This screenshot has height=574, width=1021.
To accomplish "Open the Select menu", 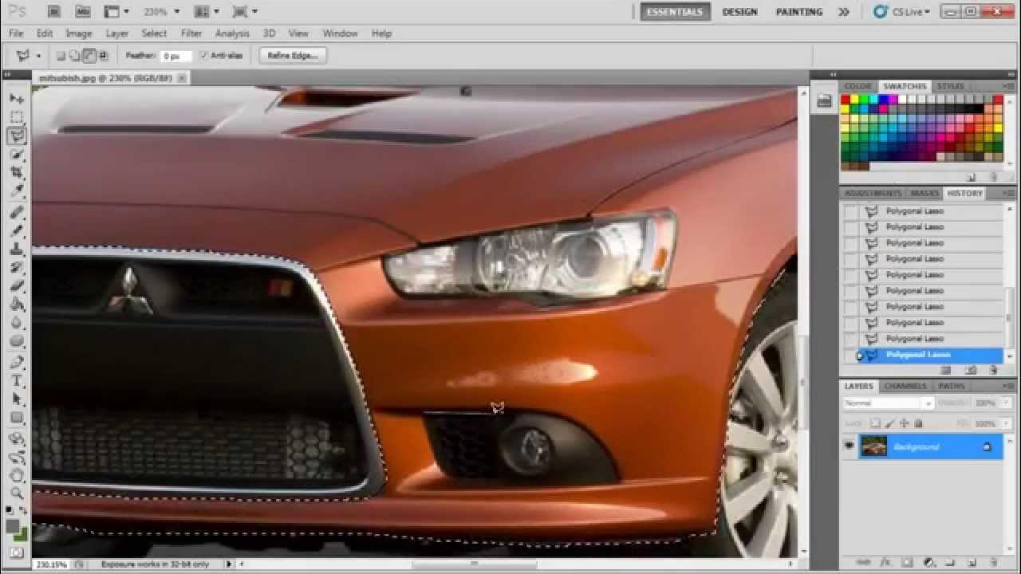I will tap(154, 33).
